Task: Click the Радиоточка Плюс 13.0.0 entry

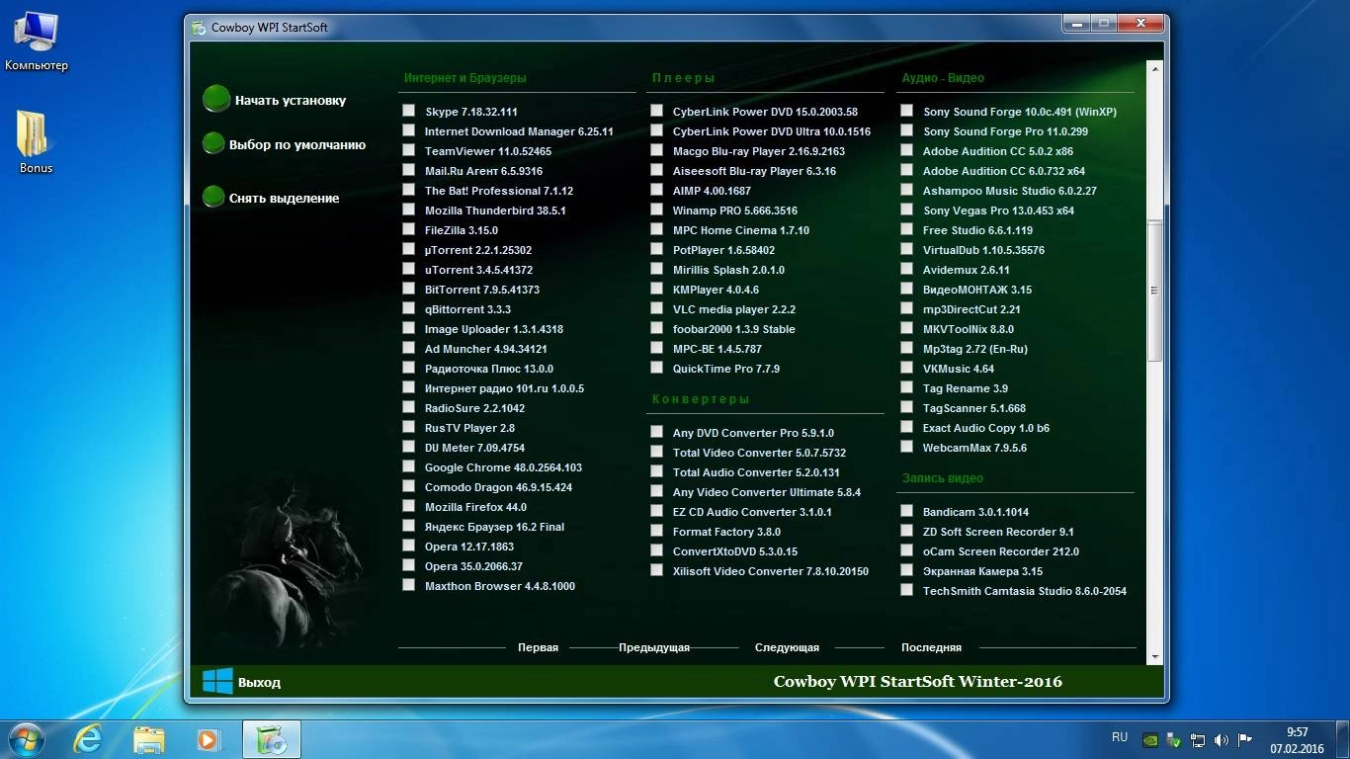Action: (489, 369)
